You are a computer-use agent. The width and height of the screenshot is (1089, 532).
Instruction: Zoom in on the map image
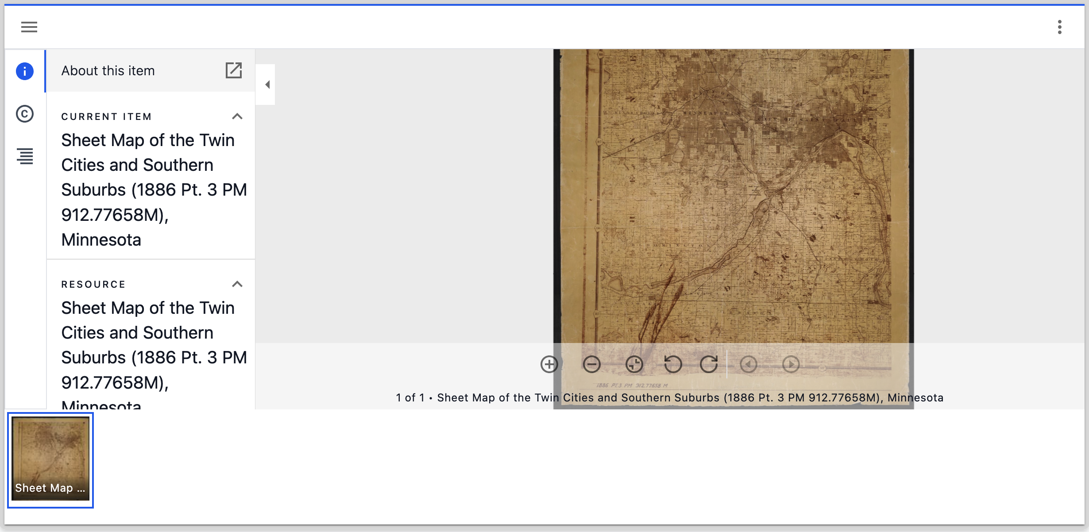coord(549,364)
